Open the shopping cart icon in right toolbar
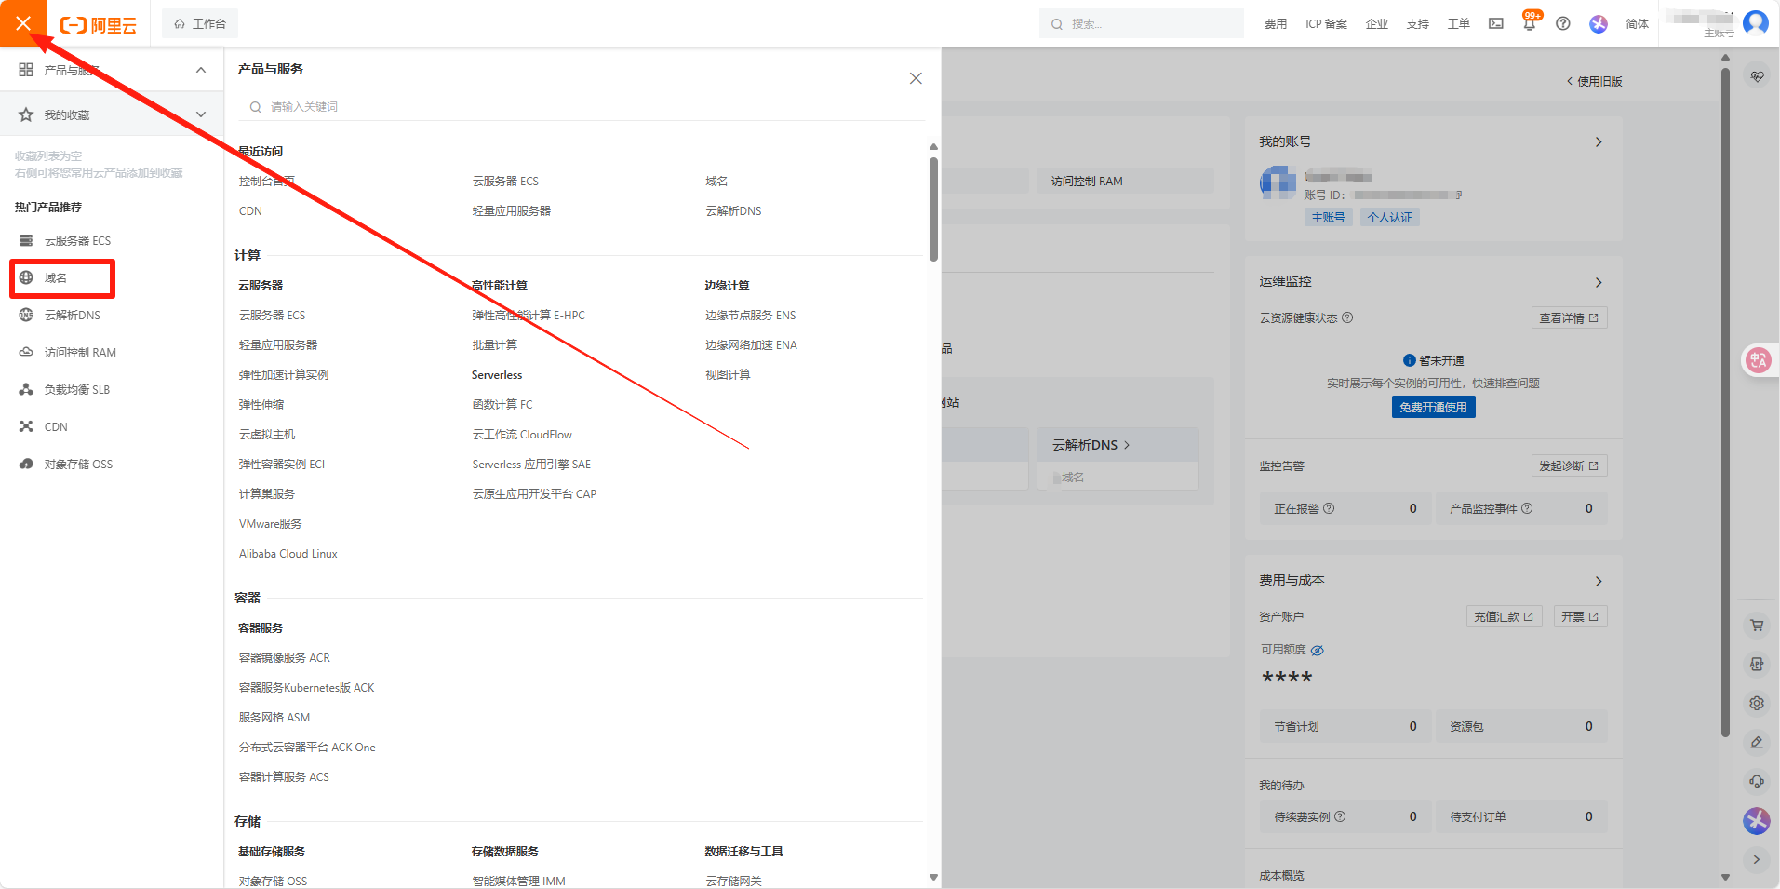 [x=1757, y=626]
